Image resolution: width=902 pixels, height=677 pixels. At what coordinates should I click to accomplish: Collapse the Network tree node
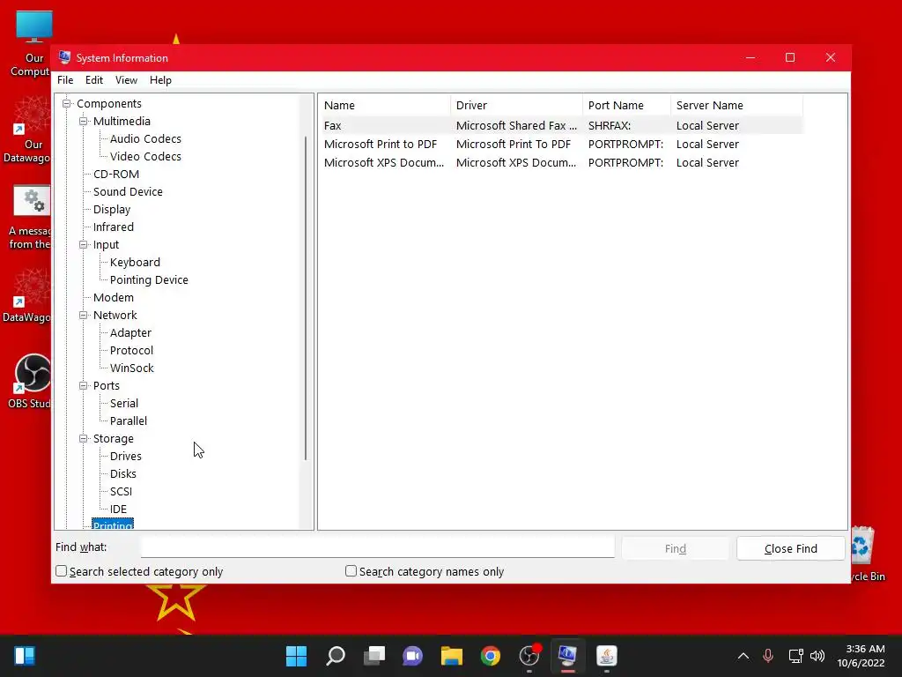(x=84, y=316)
